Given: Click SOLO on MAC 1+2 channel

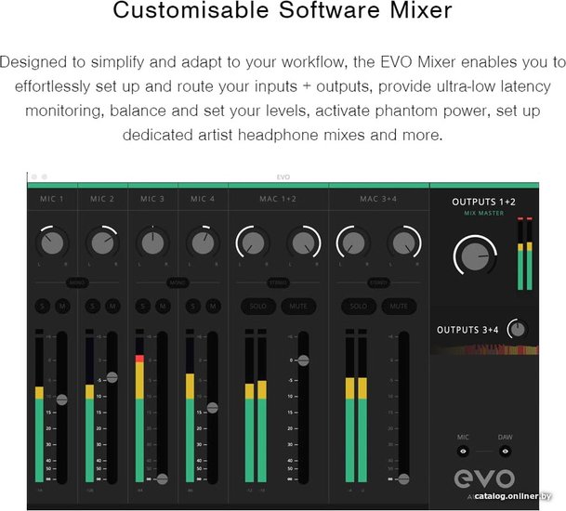Looking at the screenshot, I should [258, 307].
